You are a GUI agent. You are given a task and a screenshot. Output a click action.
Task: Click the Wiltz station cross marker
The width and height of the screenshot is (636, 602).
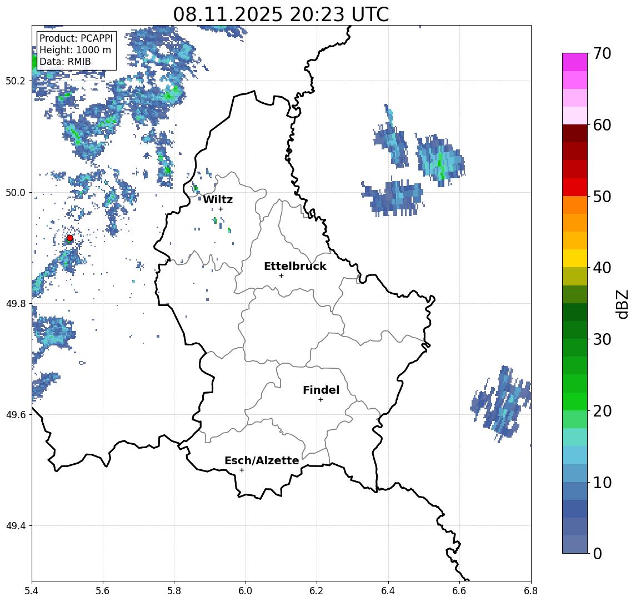(x=221, y=209)
